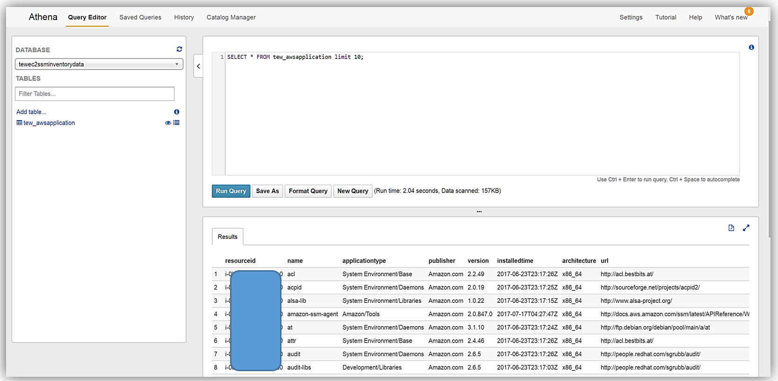The width and height of the screenshot is (778, 381).
Task: Collapse the left sidebar with chevron
Action: click(x=198, y=66)
